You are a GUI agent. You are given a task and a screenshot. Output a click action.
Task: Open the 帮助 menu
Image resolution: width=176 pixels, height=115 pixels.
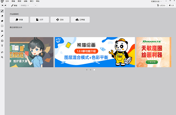coord(38,1)
